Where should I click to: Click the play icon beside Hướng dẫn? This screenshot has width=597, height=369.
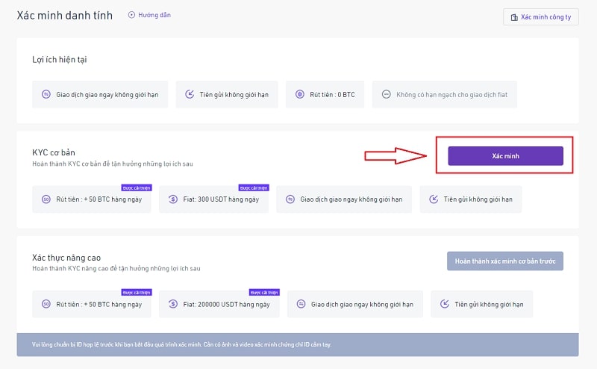point(132,15)
